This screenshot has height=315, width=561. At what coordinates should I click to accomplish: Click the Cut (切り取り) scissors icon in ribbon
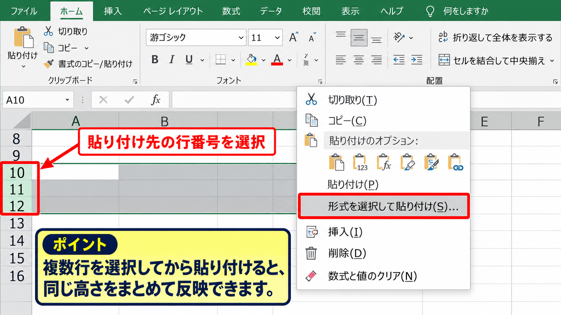48,31
